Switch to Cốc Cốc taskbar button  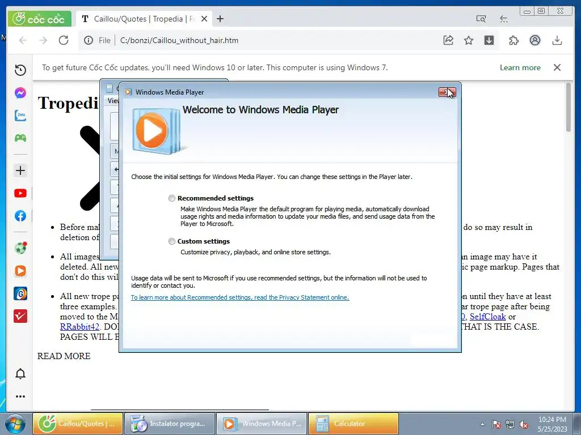coord(78,424)
